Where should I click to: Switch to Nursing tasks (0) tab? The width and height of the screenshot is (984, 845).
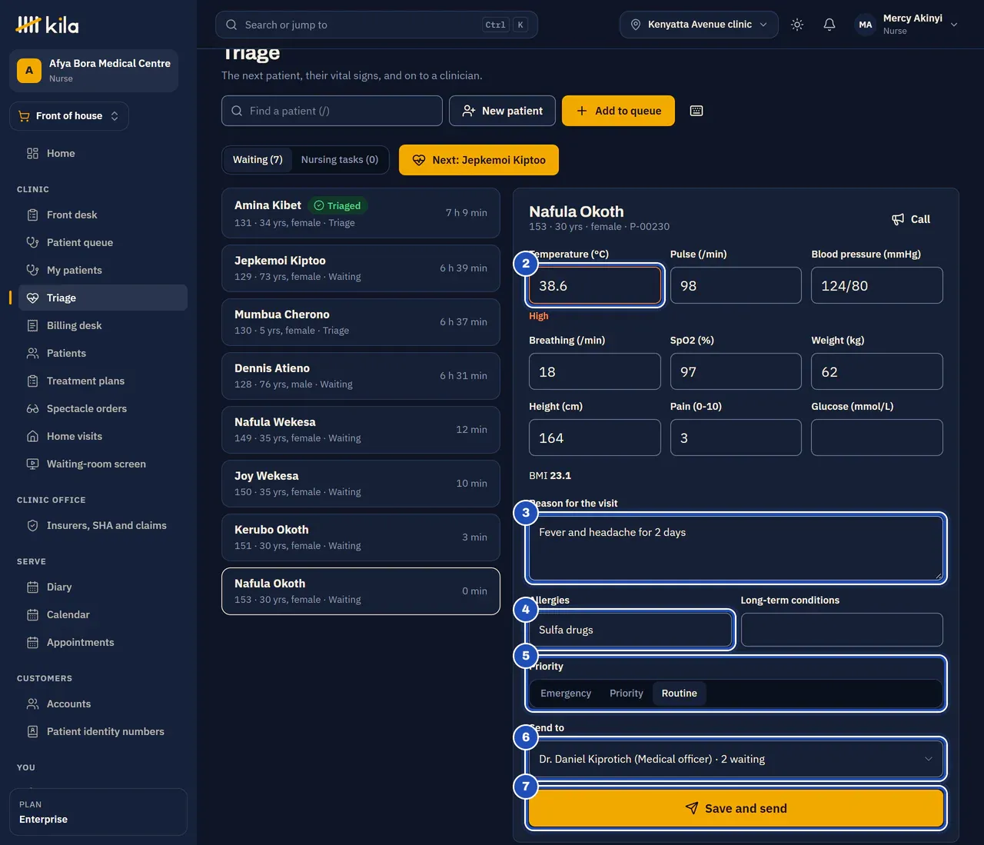click(x=340, y=160)
